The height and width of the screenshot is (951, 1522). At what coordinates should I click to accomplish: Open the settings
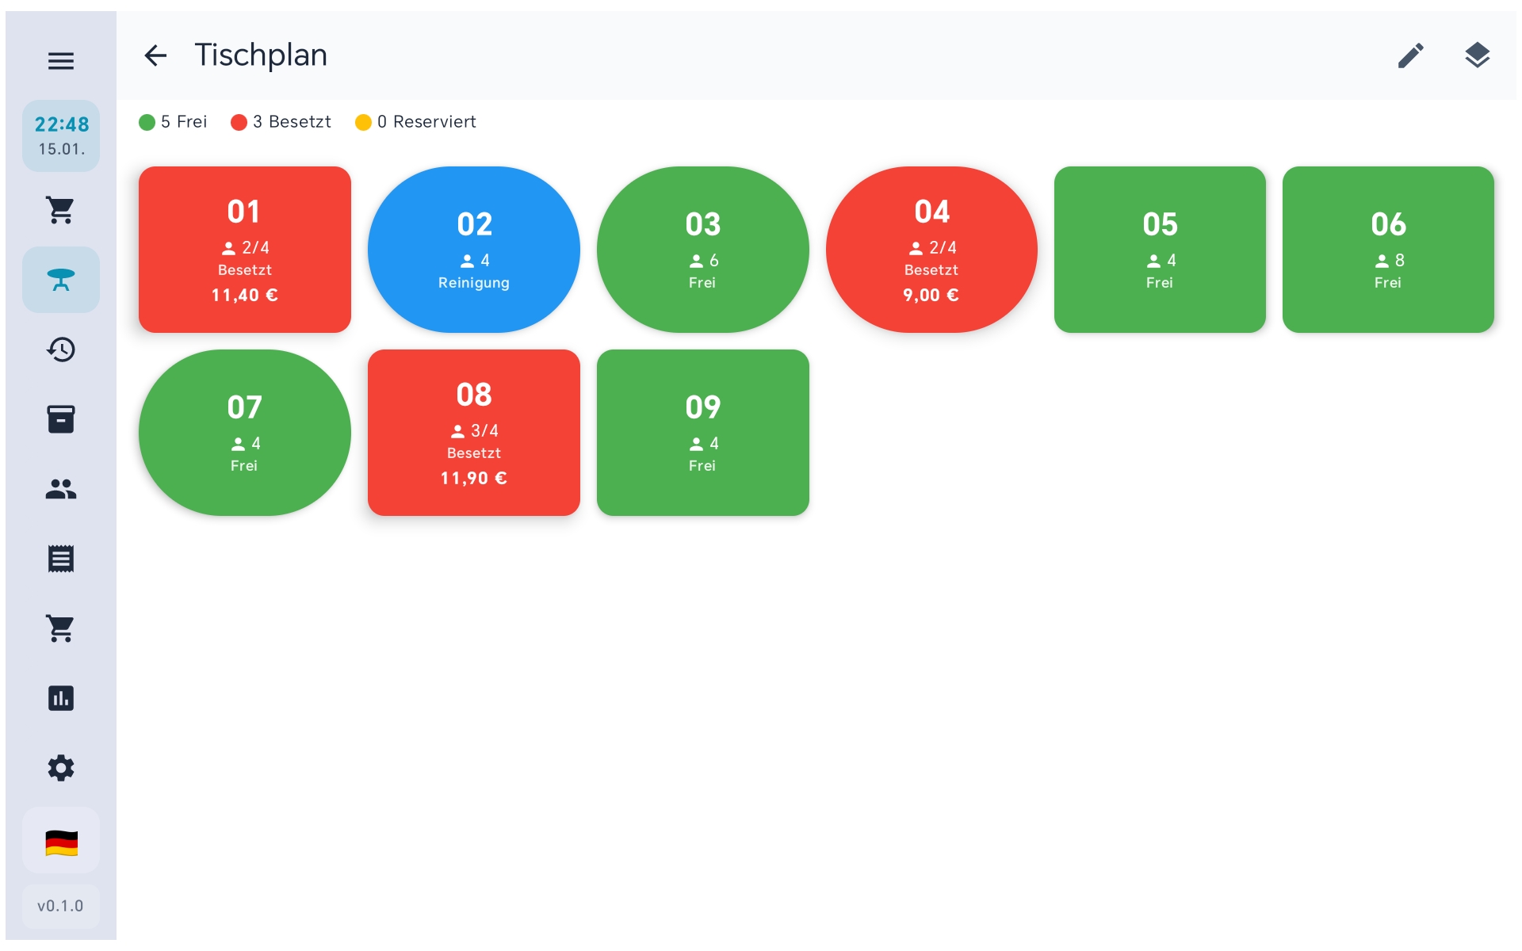click(61, 768)
